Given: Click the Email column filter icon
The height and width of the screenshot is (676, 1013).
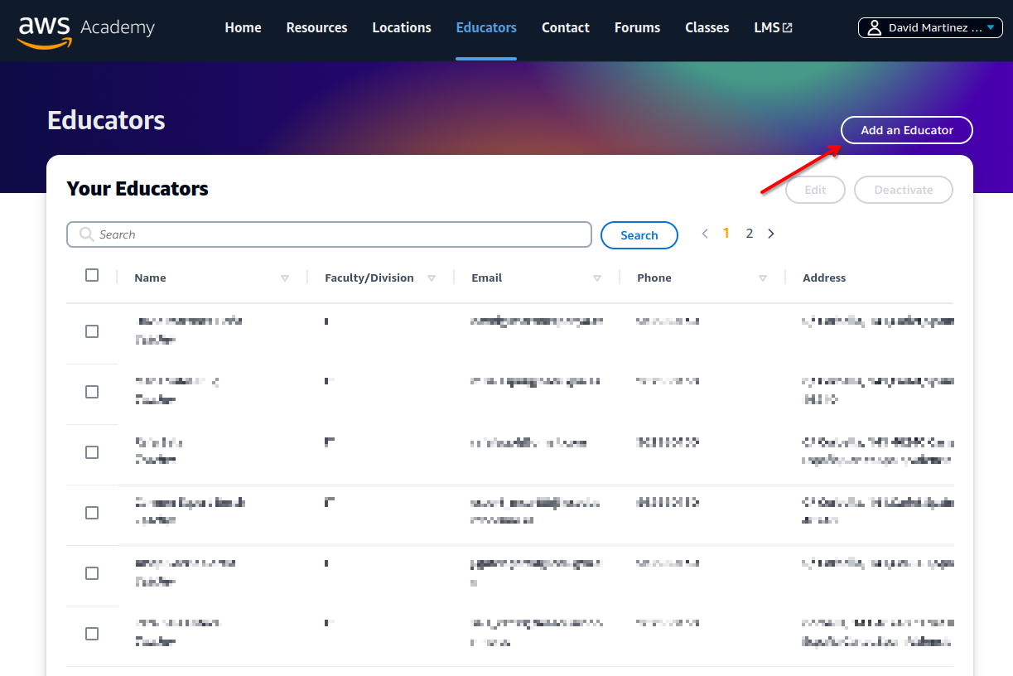Looking at the screenshot, I should coord(597,278).
